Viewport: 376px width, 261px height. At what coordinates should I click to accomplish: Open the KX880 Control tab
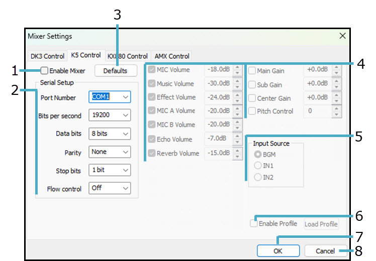coord(127,56)
